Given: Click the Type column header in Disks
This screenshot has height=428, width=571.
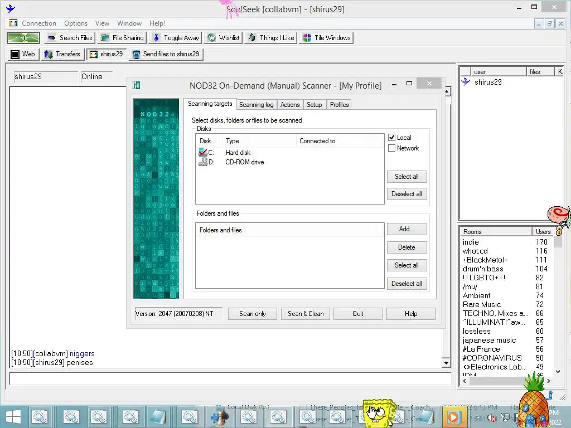Looking at the screenshot, I should [x=259, y=141].
